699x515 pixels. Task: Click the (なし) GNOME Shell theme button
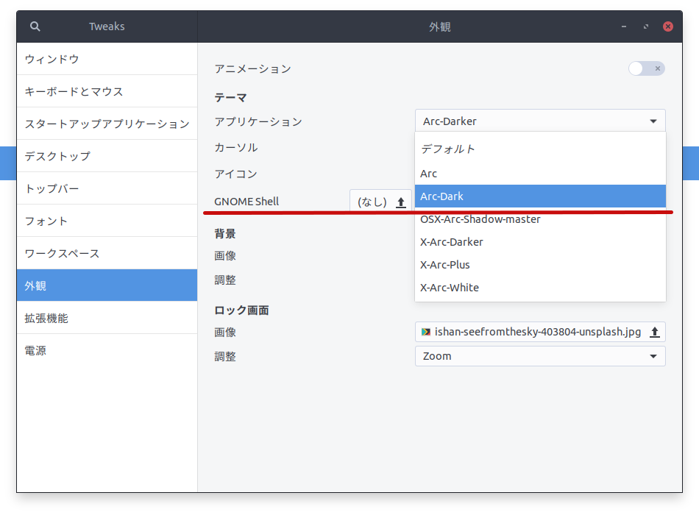point(373,202)
